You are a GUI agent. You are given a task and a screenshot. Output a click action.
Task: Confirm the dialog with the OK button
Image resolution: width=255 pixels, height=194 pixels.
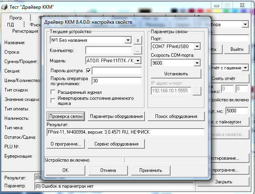coord(66,170)
